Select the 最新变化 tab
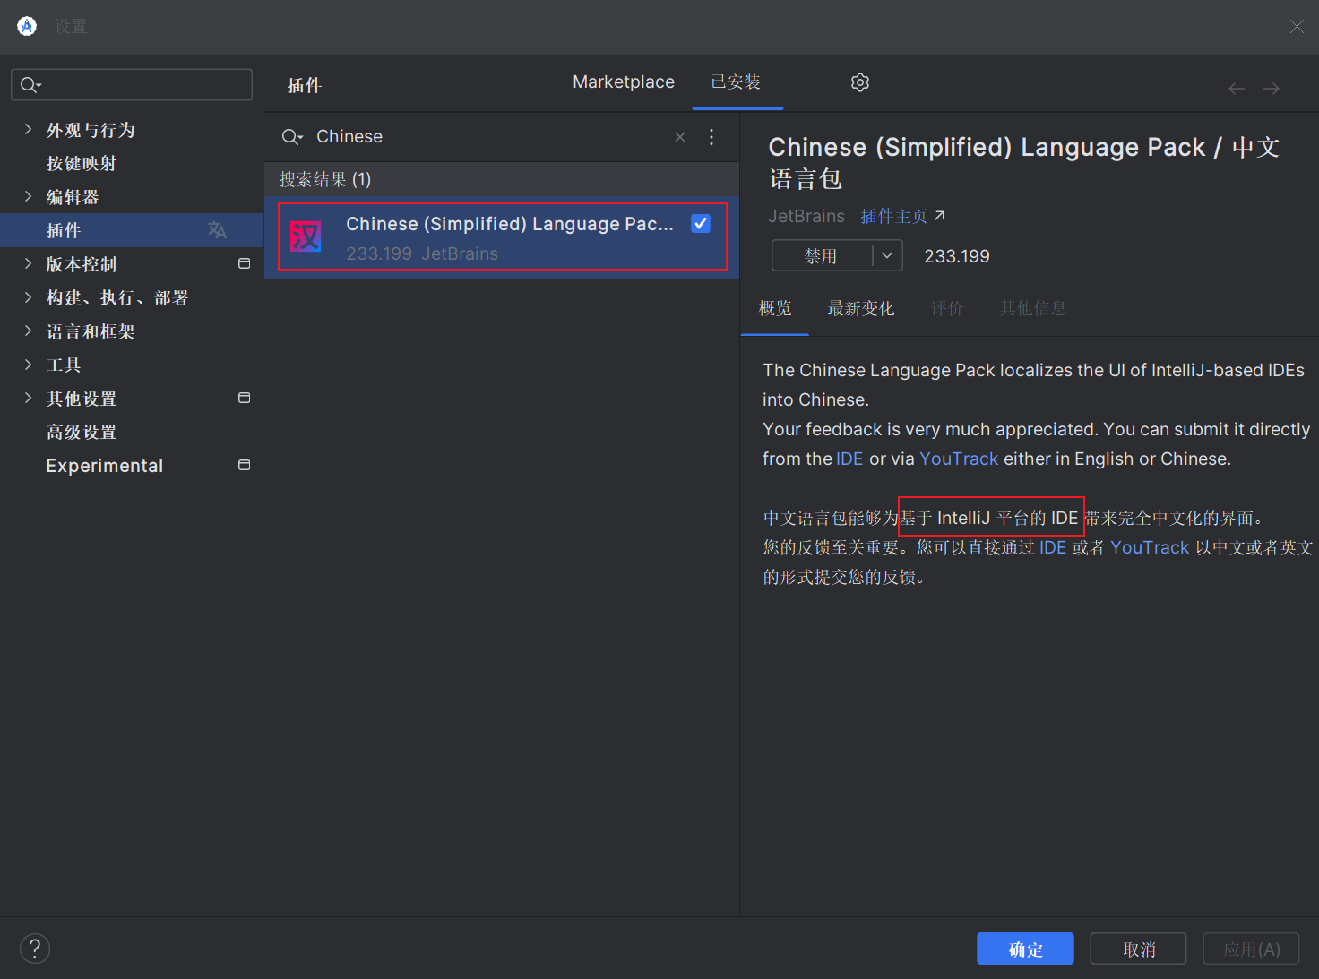This screenshot has width=1319, height=979. point(861,309)
